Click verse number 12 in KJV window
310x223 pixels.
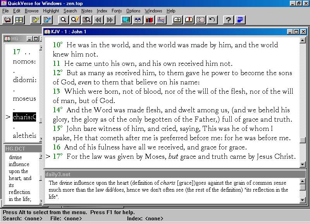(57, 73)
